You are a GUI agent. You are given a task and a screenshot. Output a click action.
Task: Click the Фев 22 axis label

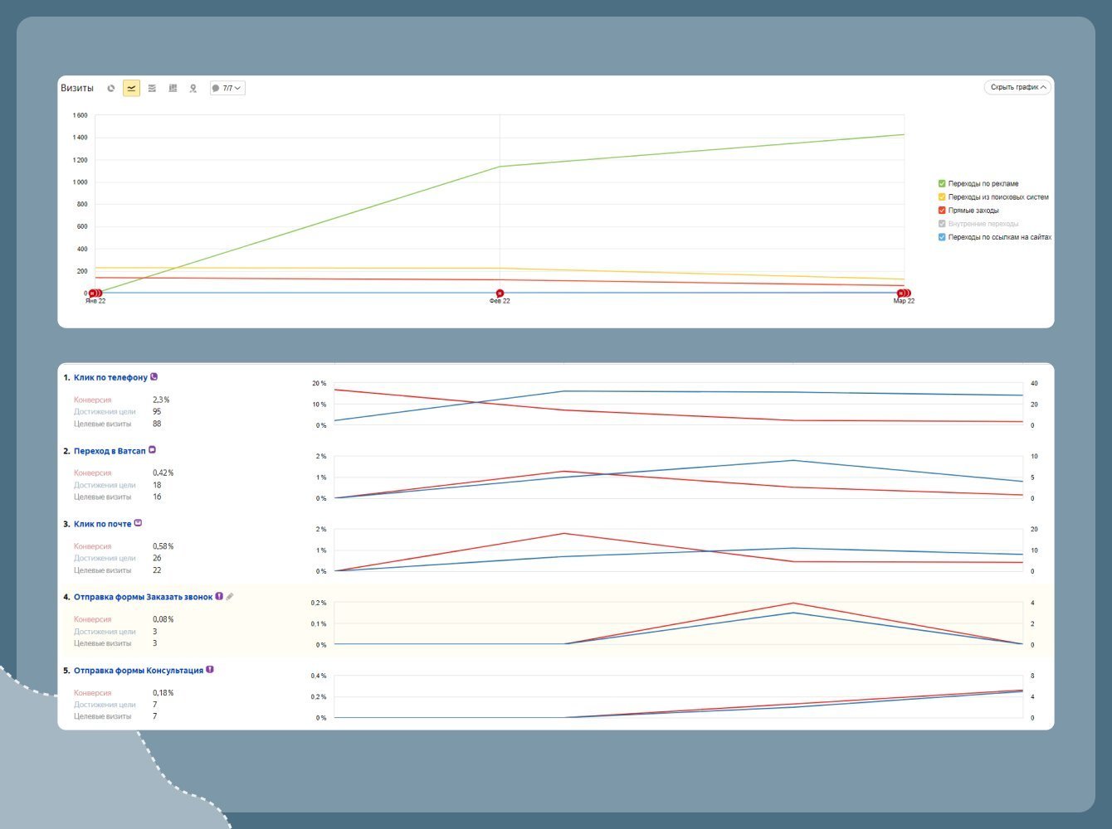(x=500, y=301)
